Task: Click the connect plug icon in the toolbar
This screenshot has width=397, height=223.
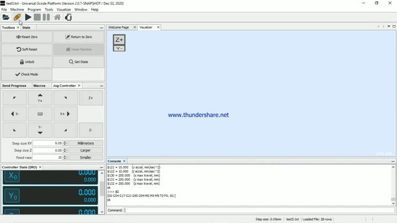Action: [17, 17]
